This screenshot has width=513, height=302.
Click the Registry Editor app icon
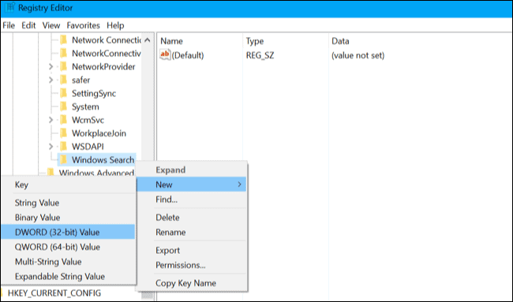point(9,8)
